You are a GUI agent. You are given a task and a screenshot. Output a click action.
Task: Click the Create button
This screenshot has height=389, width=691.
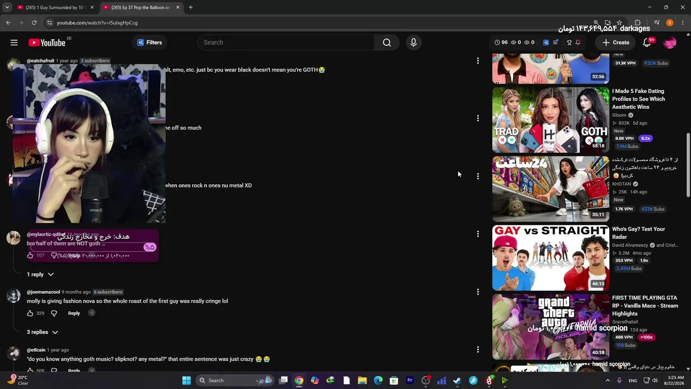[x=616, y=43]
